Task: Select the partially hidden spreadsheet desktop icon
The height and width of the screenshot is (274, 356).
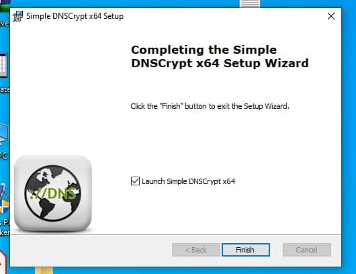Action: (x=3, y=65)
